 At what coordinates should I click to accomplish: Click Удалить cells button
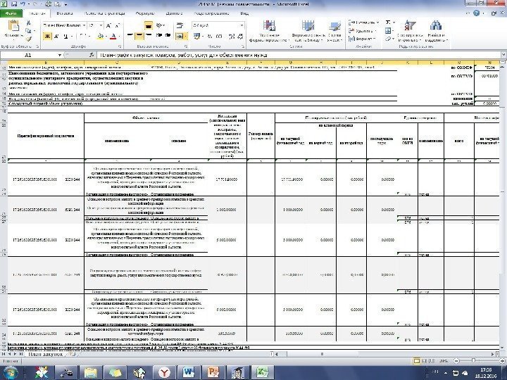[x=363, y=31]
